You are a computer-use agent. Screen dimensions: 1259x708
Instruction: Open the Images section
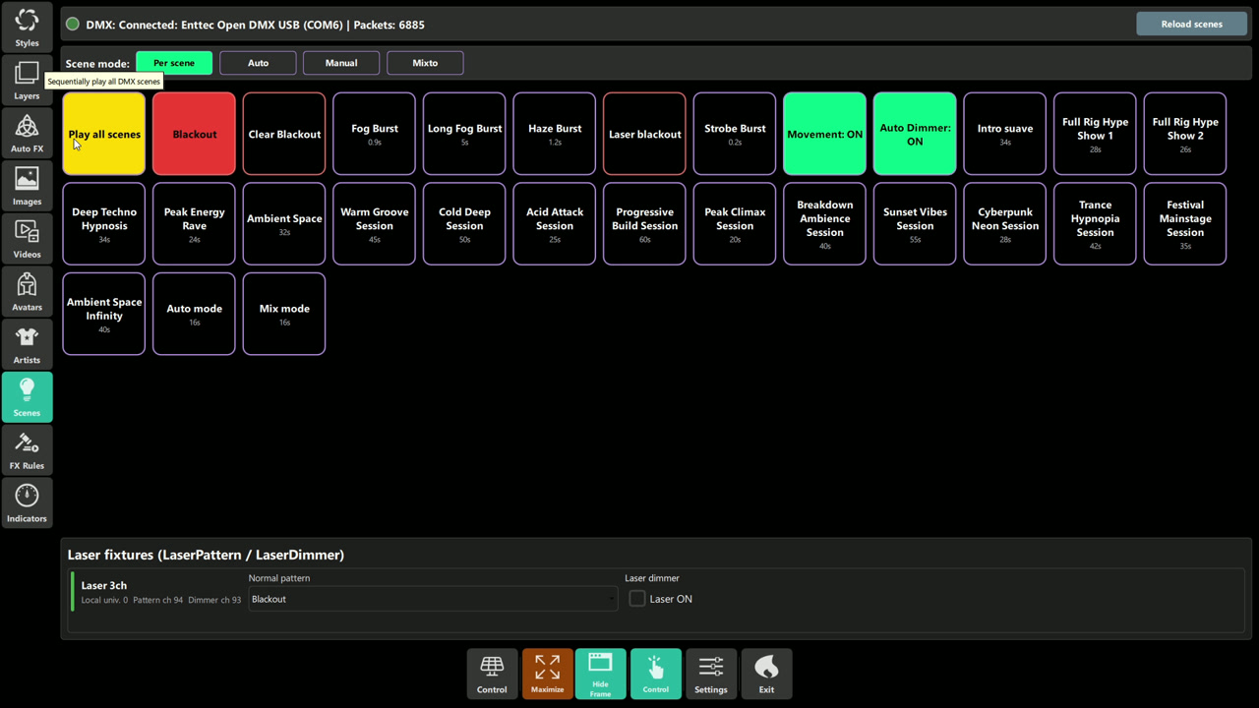point(27,186)
